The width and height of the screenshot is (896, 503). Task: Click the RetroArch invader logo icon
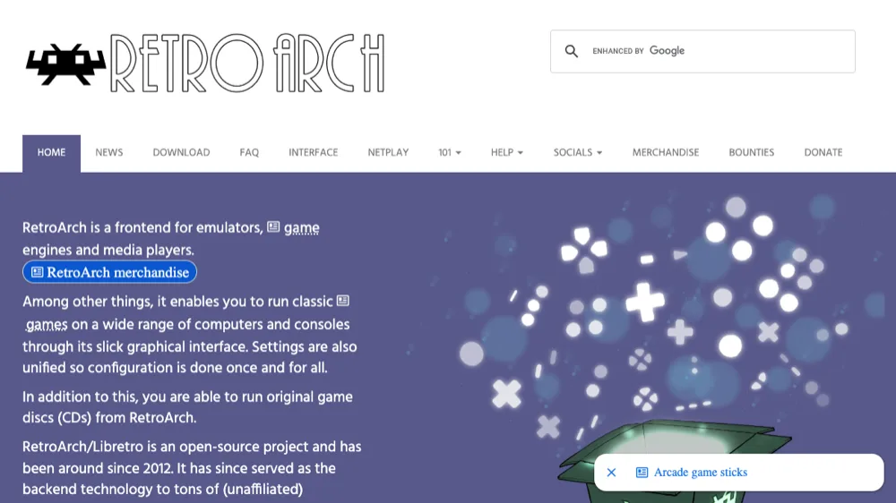[x=65, y=64]
